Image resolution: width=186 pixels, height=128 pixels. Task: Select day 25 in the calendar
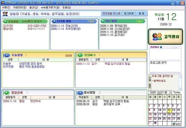[164, 119]
